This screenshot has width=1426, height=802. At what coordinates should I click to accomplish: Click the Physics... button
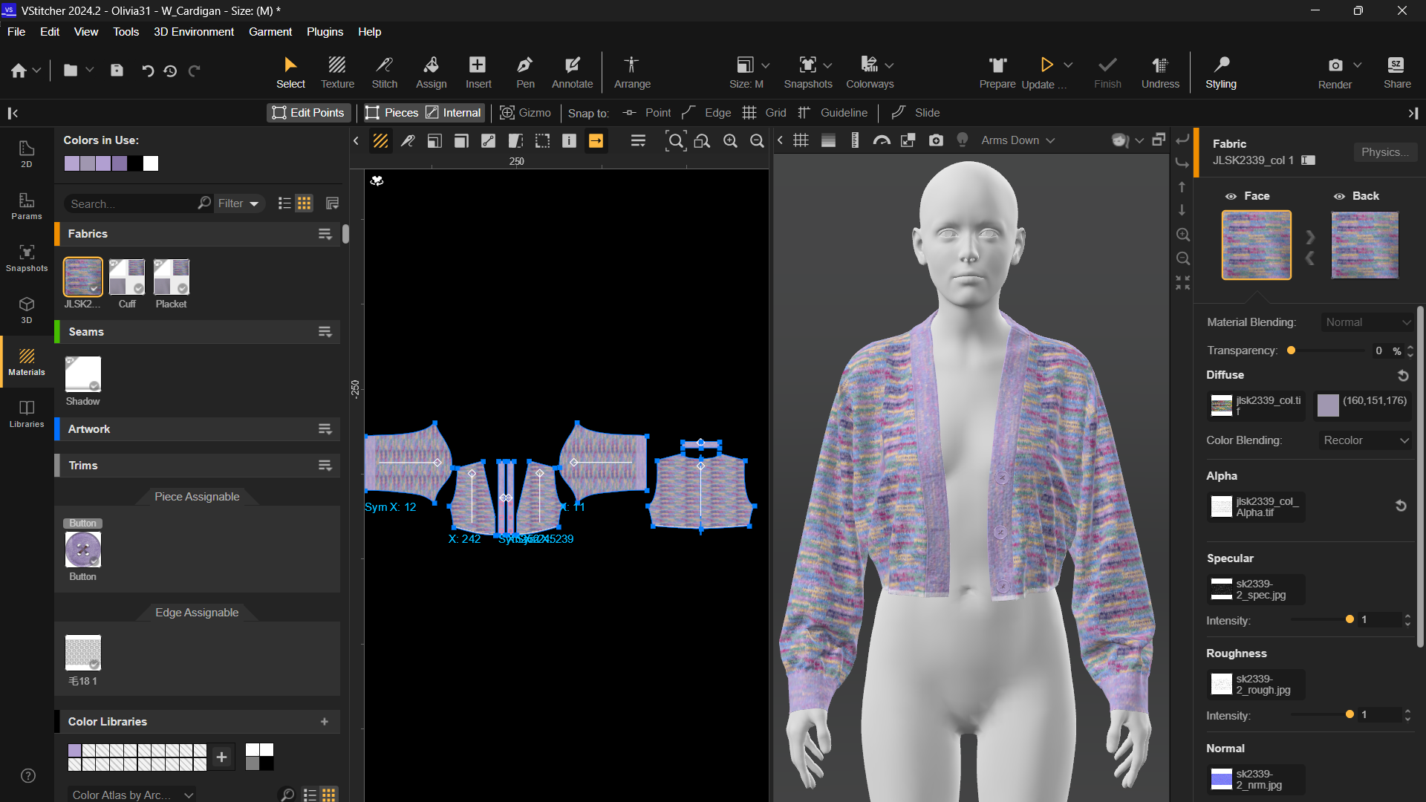point(1384,152)
